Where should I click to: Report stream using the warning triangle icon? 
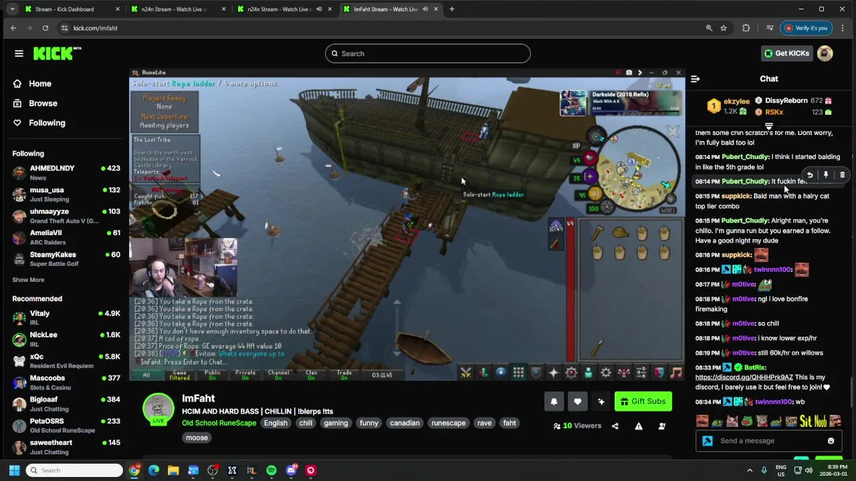click(x=639, y=426)
